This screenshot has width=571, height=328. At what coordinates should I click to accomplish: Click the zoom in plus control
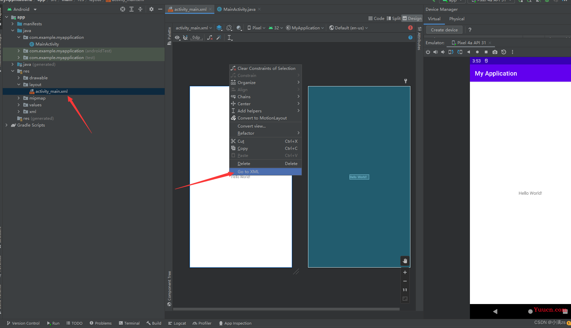[405, 272]
